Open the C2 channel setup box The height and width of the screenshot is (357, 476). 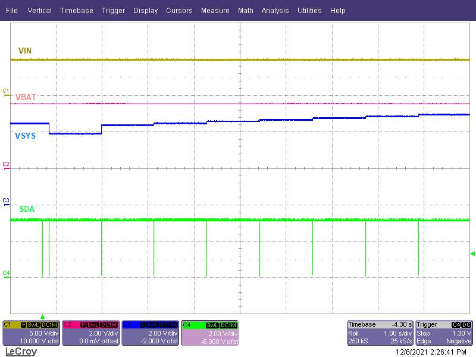(90, 333)
